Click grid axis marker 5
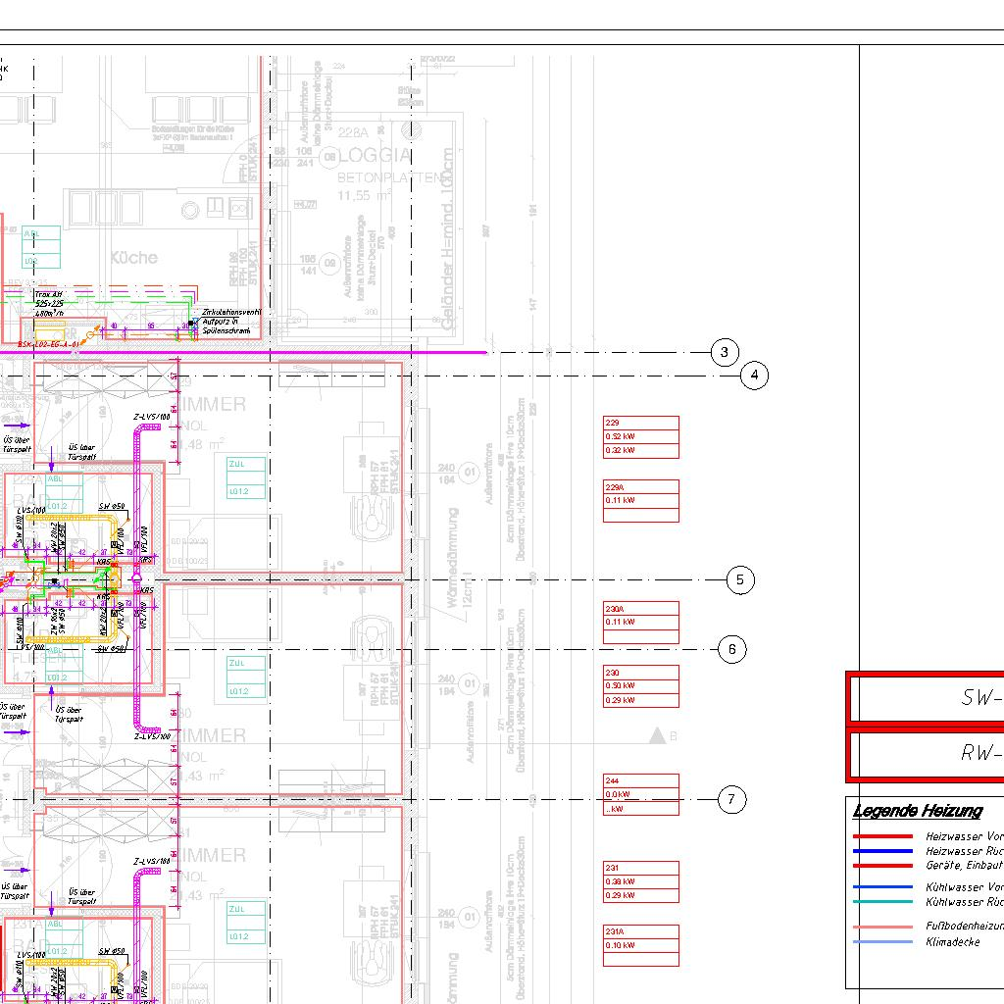 [740, 580]
